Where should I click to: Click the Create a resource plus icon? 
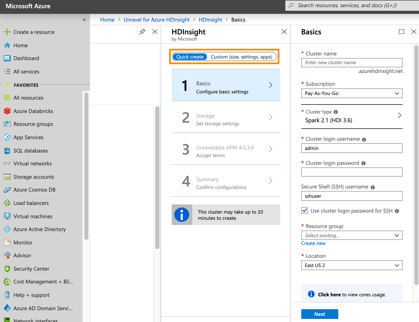pyautogui.click(x=7, y=32)
